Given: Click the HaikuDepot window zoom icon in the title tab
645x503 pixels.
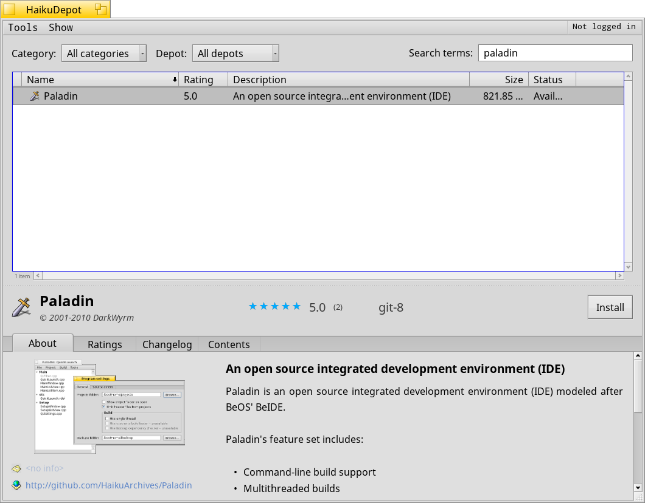Looking at the screenshot, I should (100, 10).
